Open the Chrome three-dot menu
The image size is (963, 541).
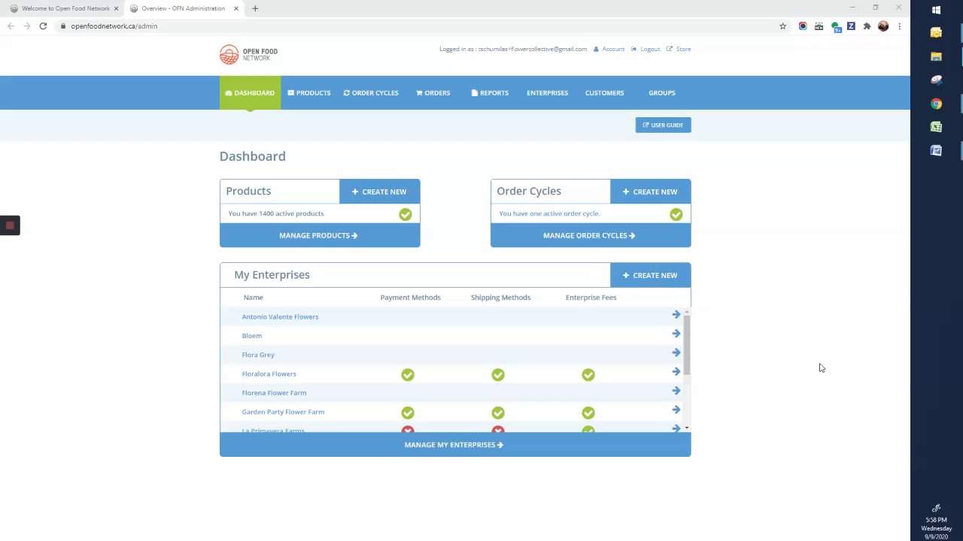coord(899,26)
